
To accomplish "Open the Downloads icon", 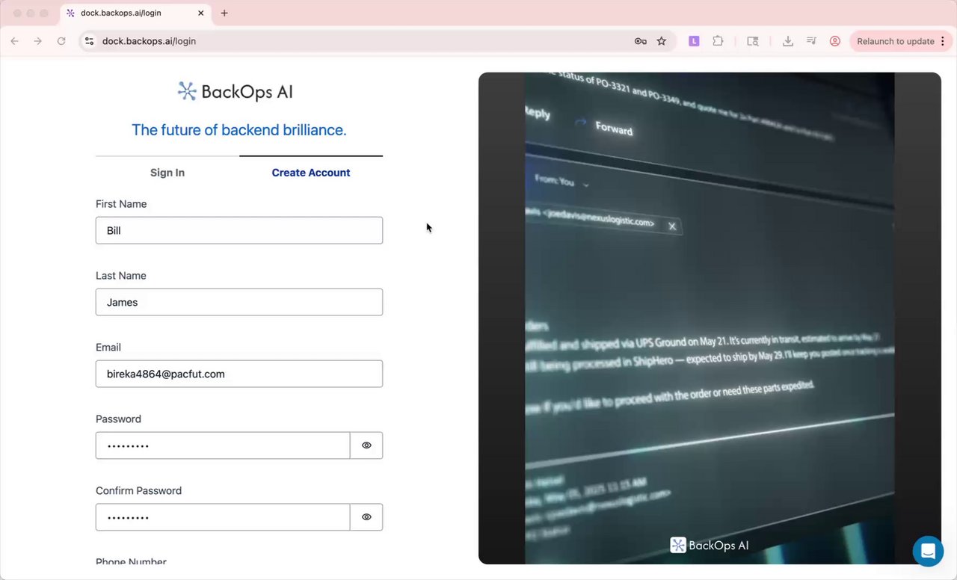I will (x=788, y=41).
